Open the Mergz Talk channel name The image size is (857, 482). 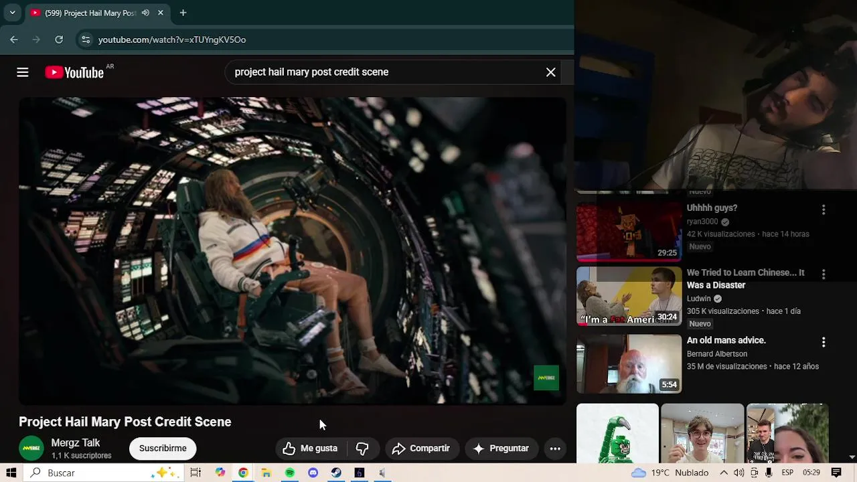click(x=76, y=443)
